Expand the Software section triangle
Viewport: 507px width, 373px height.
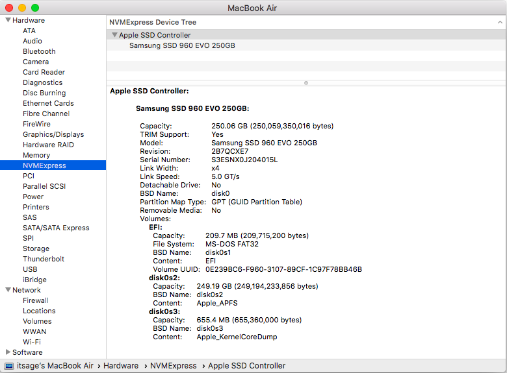(x=8, y=352)
